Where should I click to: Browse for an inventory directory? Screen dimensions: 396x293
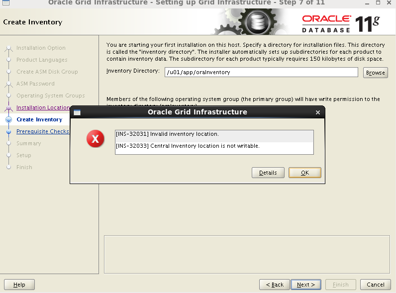pos(375,73)
